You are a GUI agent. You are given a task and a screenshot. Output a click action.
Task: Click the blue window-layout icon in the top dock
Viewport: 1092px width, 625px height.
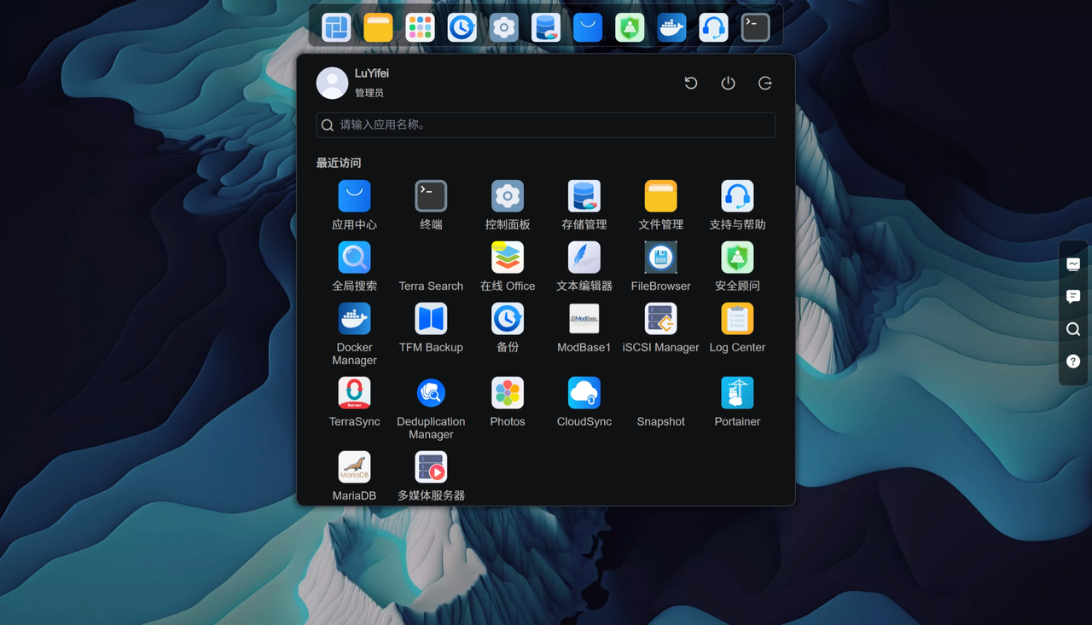[x=336, y=27]
